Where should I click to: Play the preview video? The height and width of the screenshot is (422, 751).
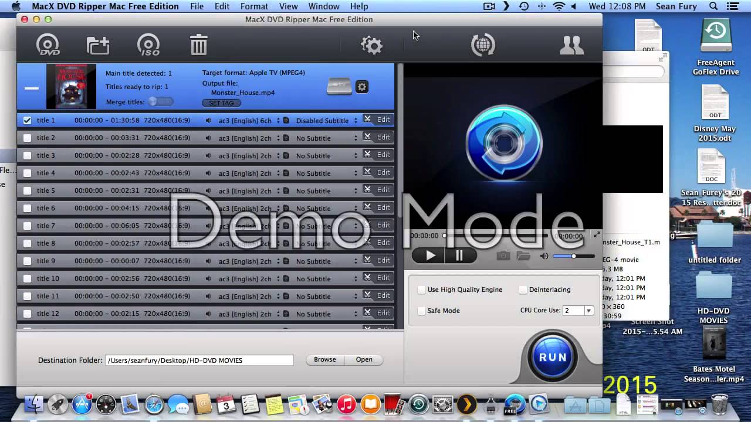[x=431, y=255]
